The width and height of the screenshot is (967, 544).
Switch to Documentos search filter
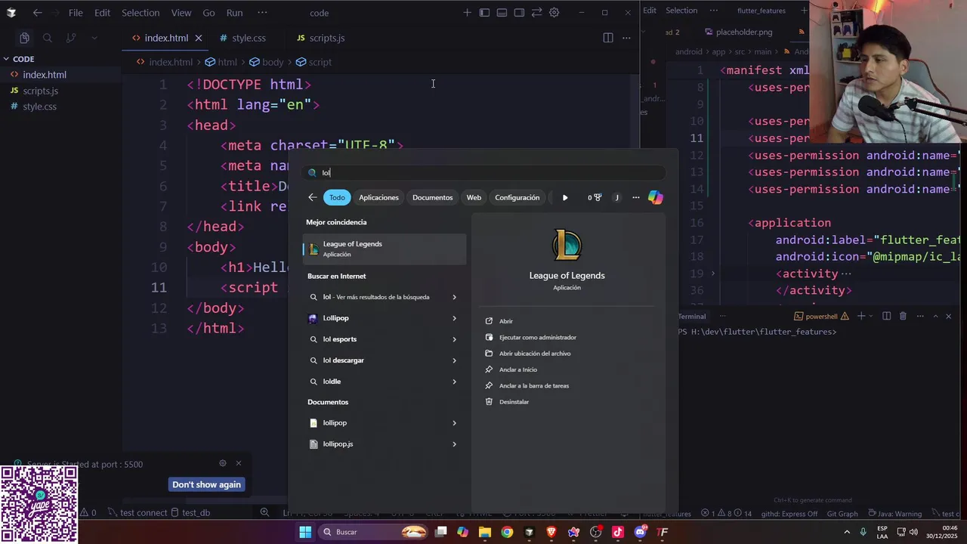tap(432, 197)
